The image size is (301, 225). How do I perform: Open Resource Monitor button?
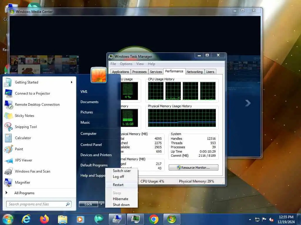coord(193,167)
